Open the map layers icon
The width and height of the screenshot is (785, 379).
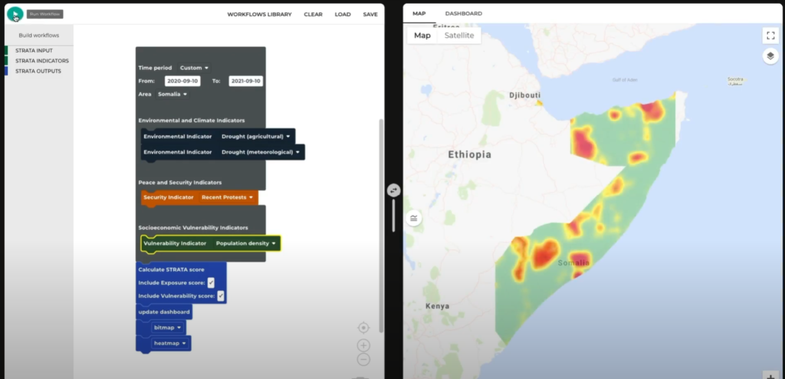[x=770, y=56]
